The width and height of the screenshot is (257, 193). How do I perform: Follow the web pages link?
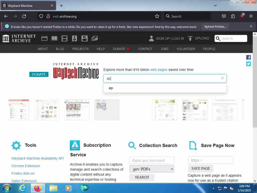click(x=159, y=70)
